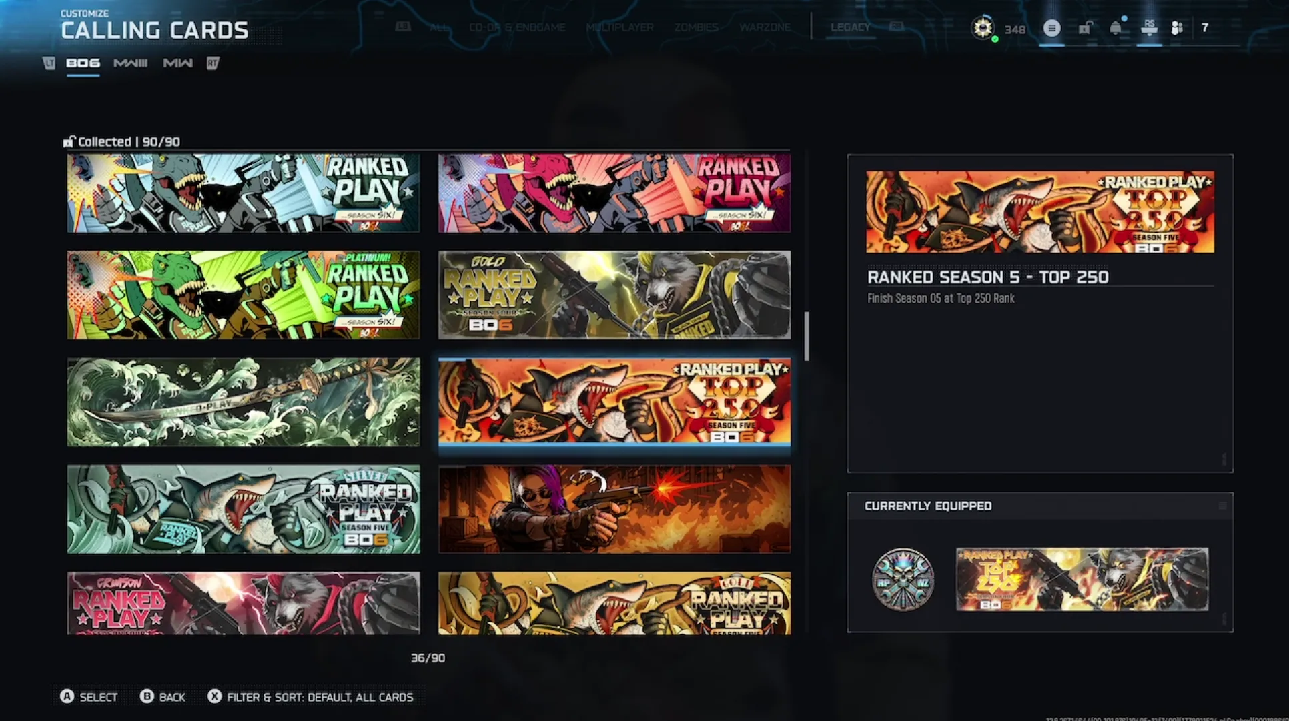Click the 'CUSTOMIZE' breadcrumb text
This screenshot has height=721, width=1289.
(85, 13)
